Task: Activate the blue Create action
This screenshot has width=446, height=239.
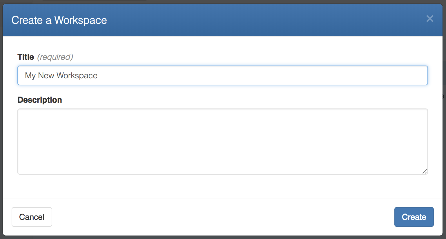Action: coord(414,217)
